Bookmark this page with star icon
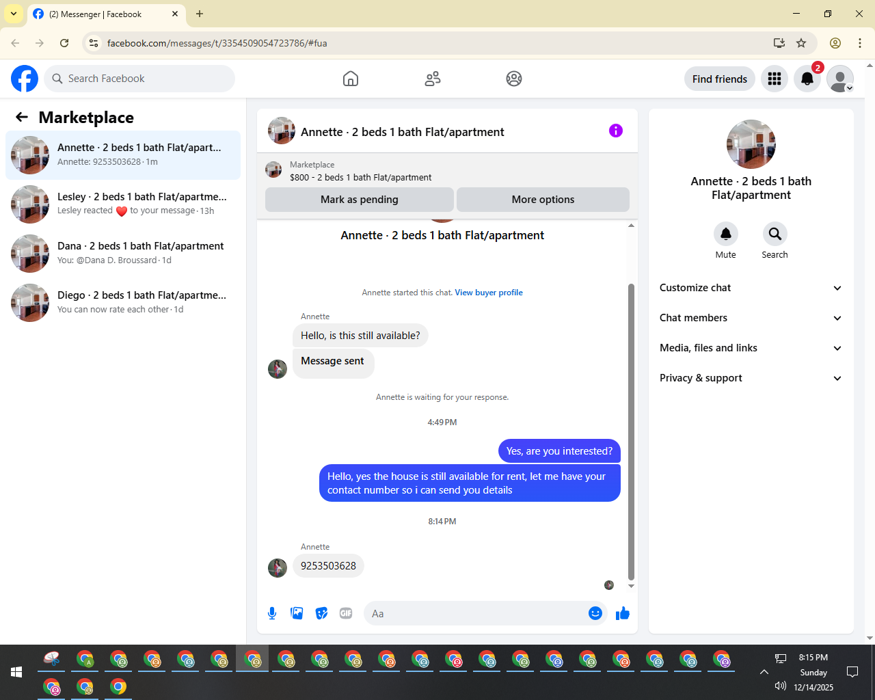Screen dimensions: 875x700 (801, 43)
